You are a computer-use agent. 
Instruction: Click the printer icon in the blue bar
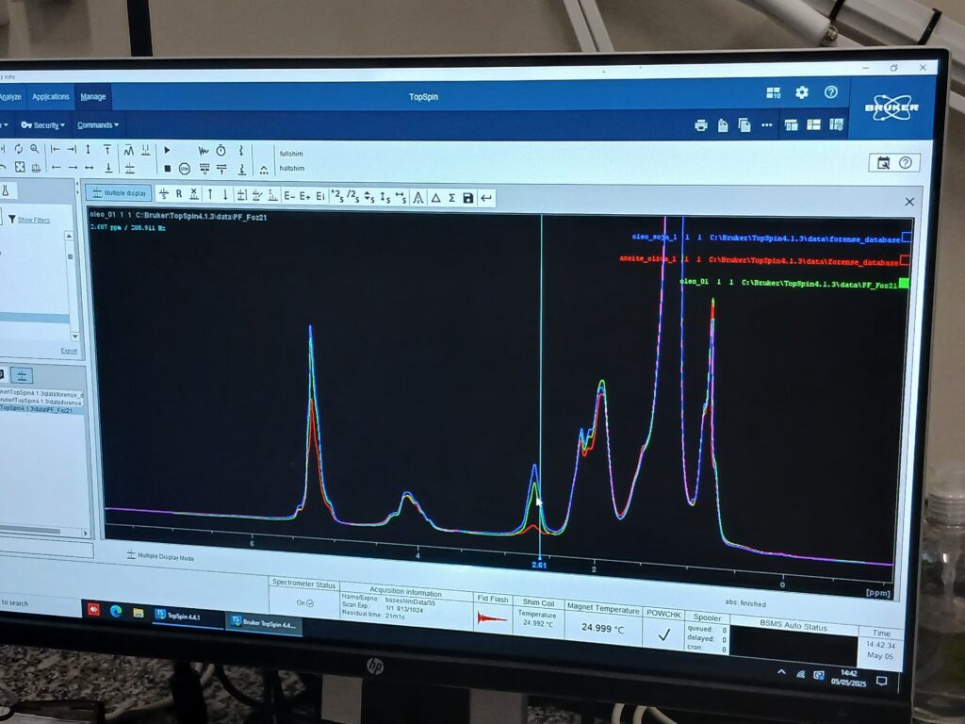[x=701, y=125]
